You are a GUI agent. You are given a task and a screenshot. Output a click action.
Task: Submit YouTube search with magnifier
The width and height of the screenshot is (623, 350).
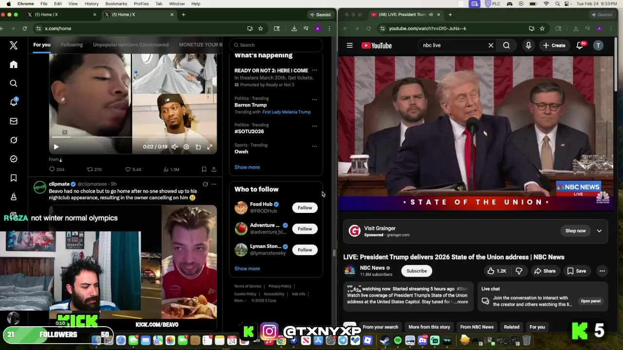[x=506, y=45]
